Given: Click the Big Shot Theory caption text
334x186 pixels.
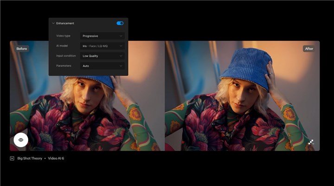Looking at the screenshot, I should pyautogui.click(x=31, y=158).
